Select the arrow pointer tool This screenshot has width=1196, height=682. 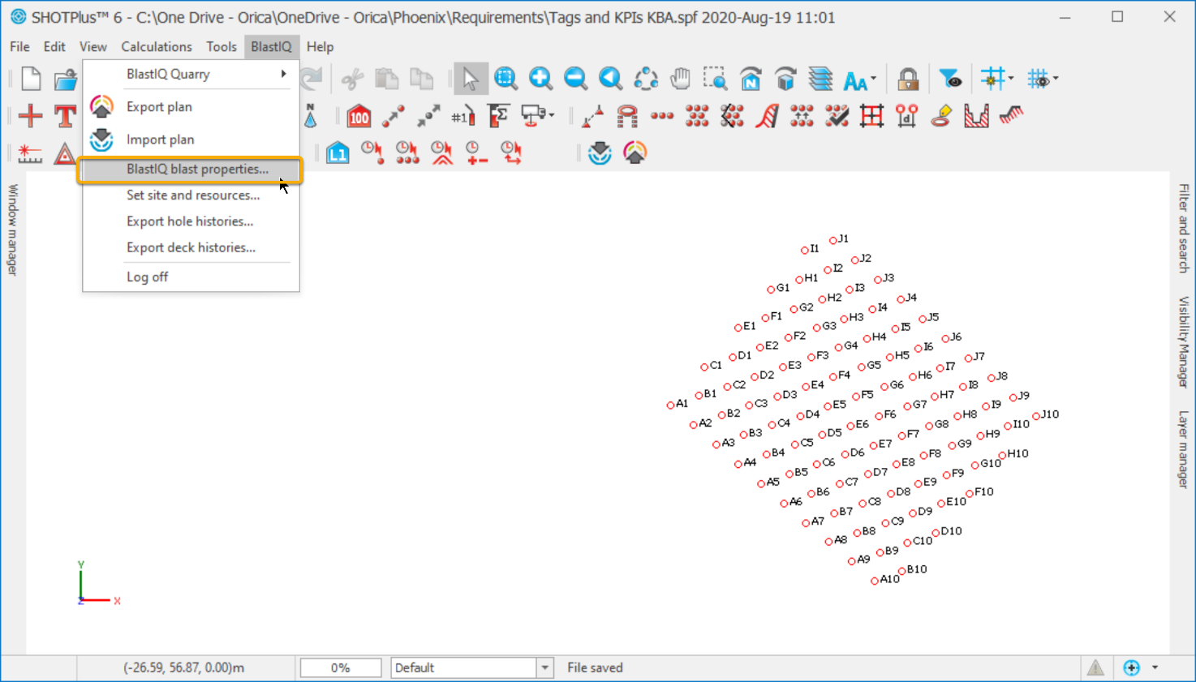(x=471, y=79)
